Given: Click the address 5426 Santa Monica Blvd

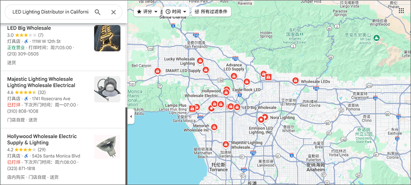Looking at the screenshot, I should 56,156.
